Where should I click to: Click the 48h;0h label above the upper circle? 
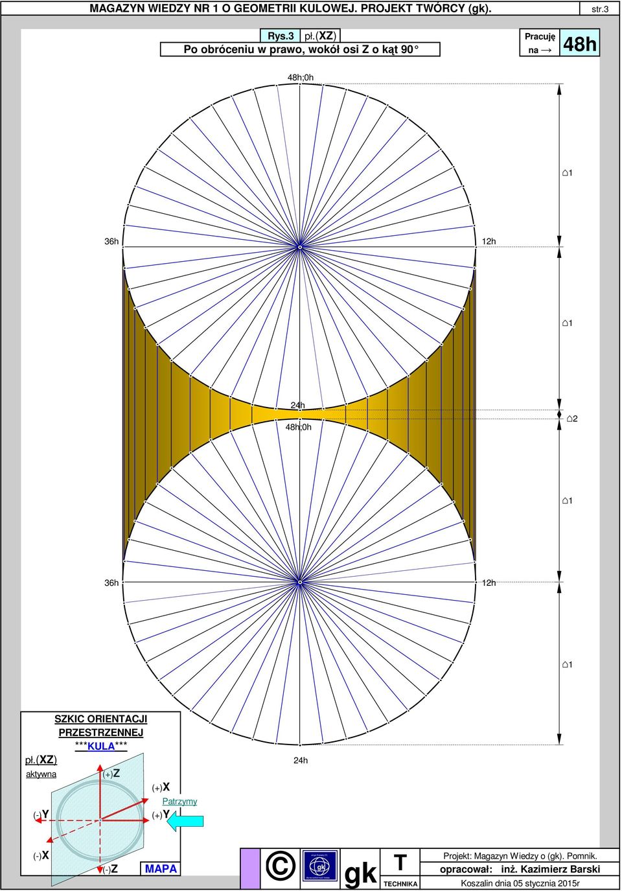point(300,77)
